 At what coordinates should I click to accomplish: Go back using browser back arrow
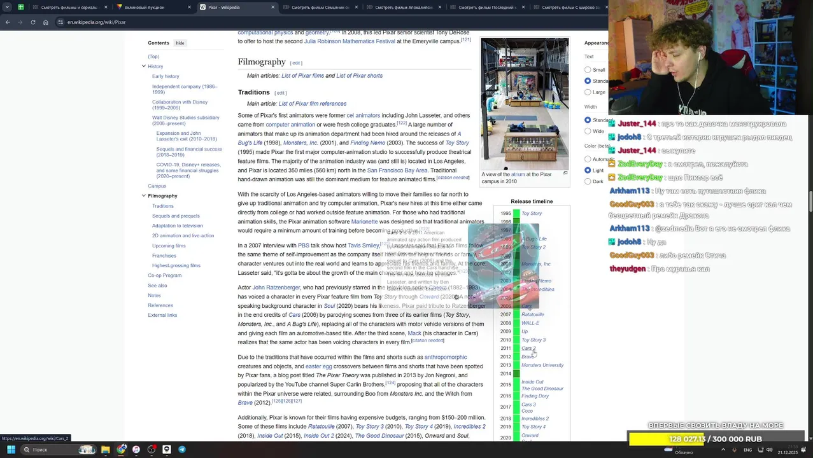8,22
